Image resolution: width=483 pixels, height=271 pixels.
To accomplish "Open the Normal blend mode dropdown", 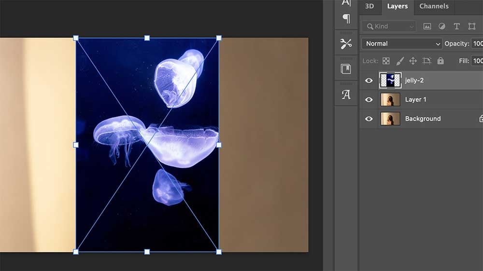I will [402, 43].
